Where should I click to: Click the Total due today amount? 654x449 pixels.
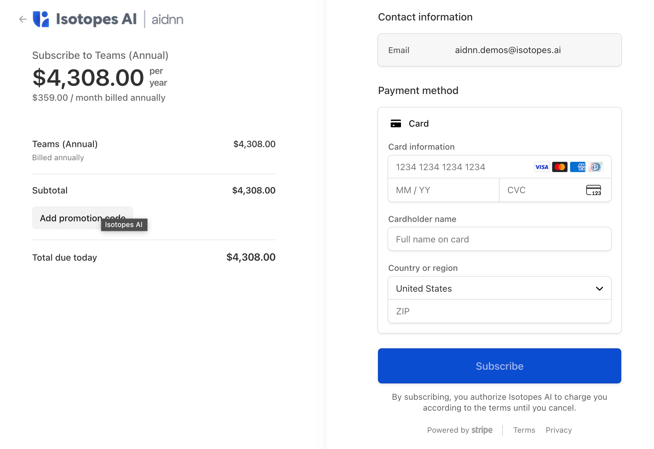pyautogui.click(x=251, y=257)
